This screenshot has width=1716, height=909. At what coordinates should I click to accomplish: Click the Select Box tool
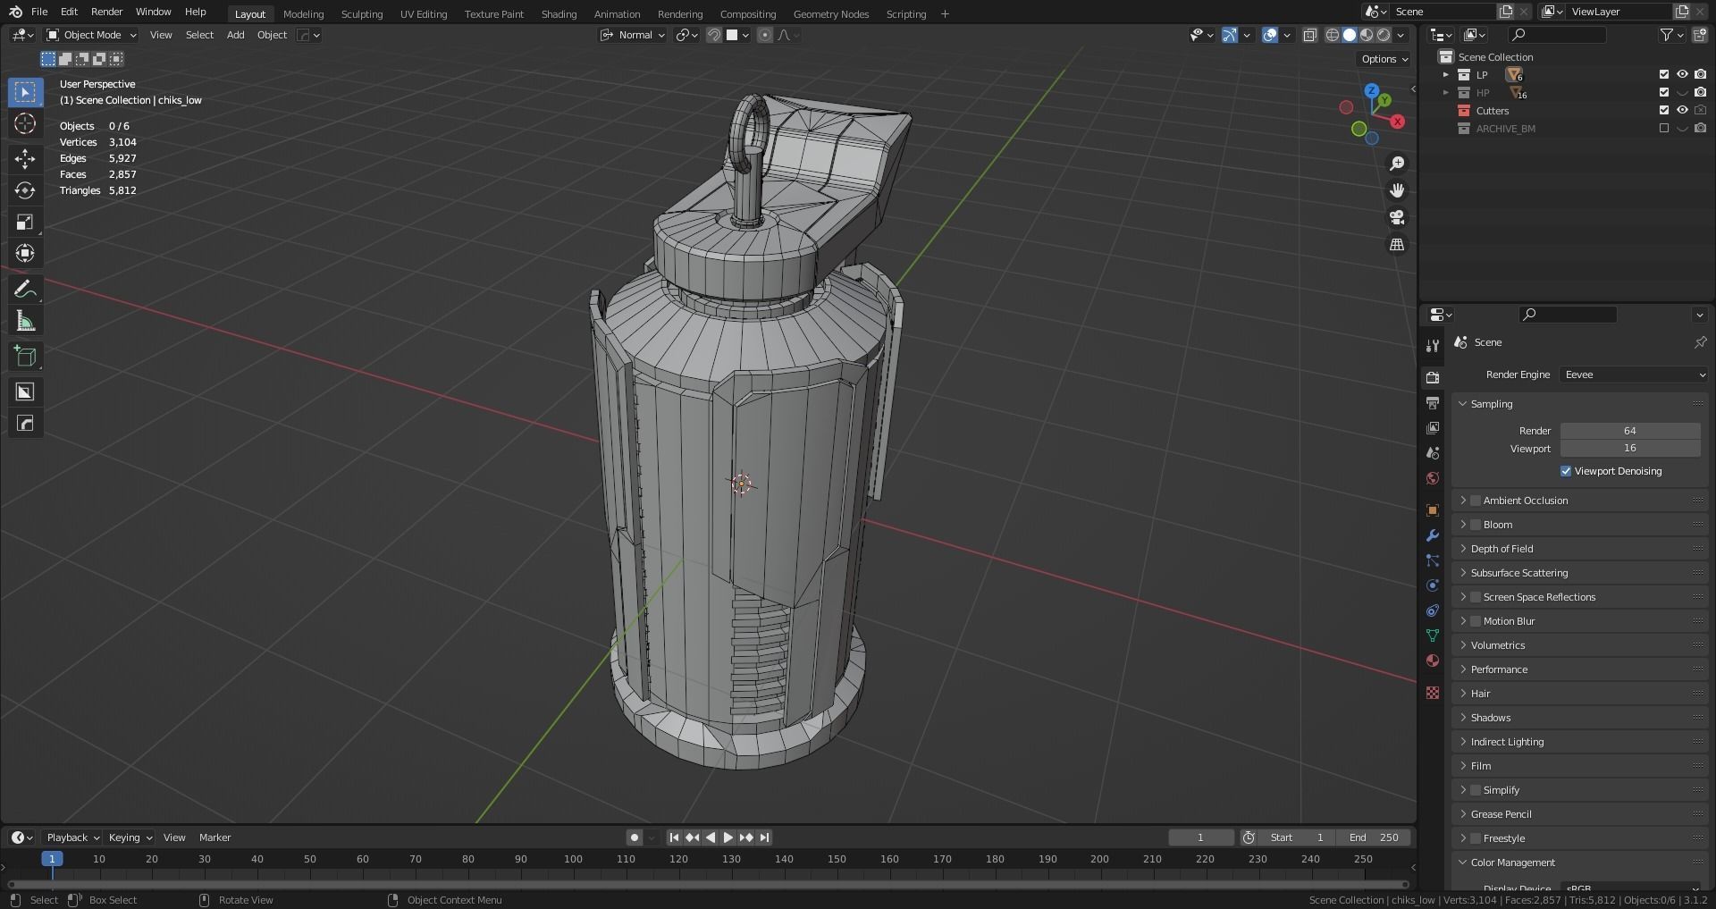click(25, 92)
